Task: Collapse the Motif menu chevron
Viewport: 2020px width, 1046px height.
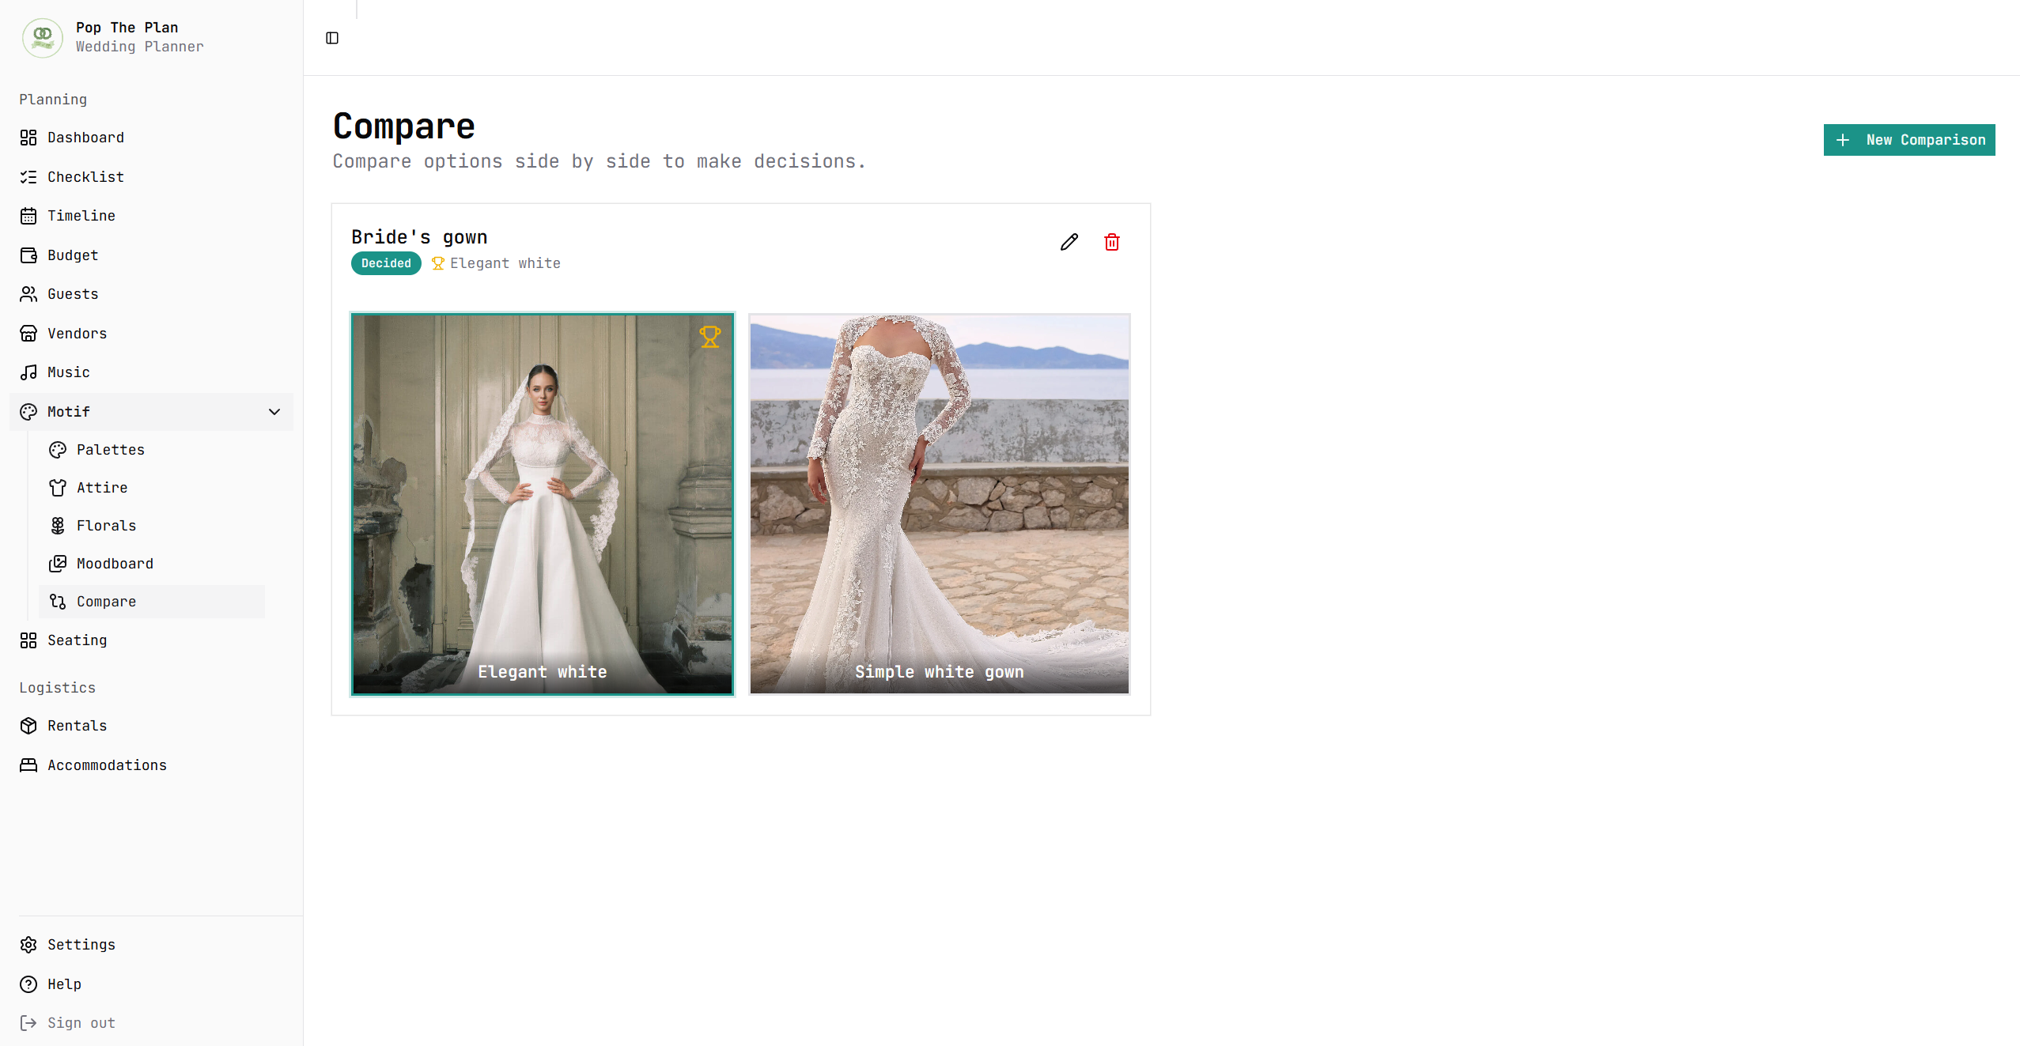Action: (274, 412)
